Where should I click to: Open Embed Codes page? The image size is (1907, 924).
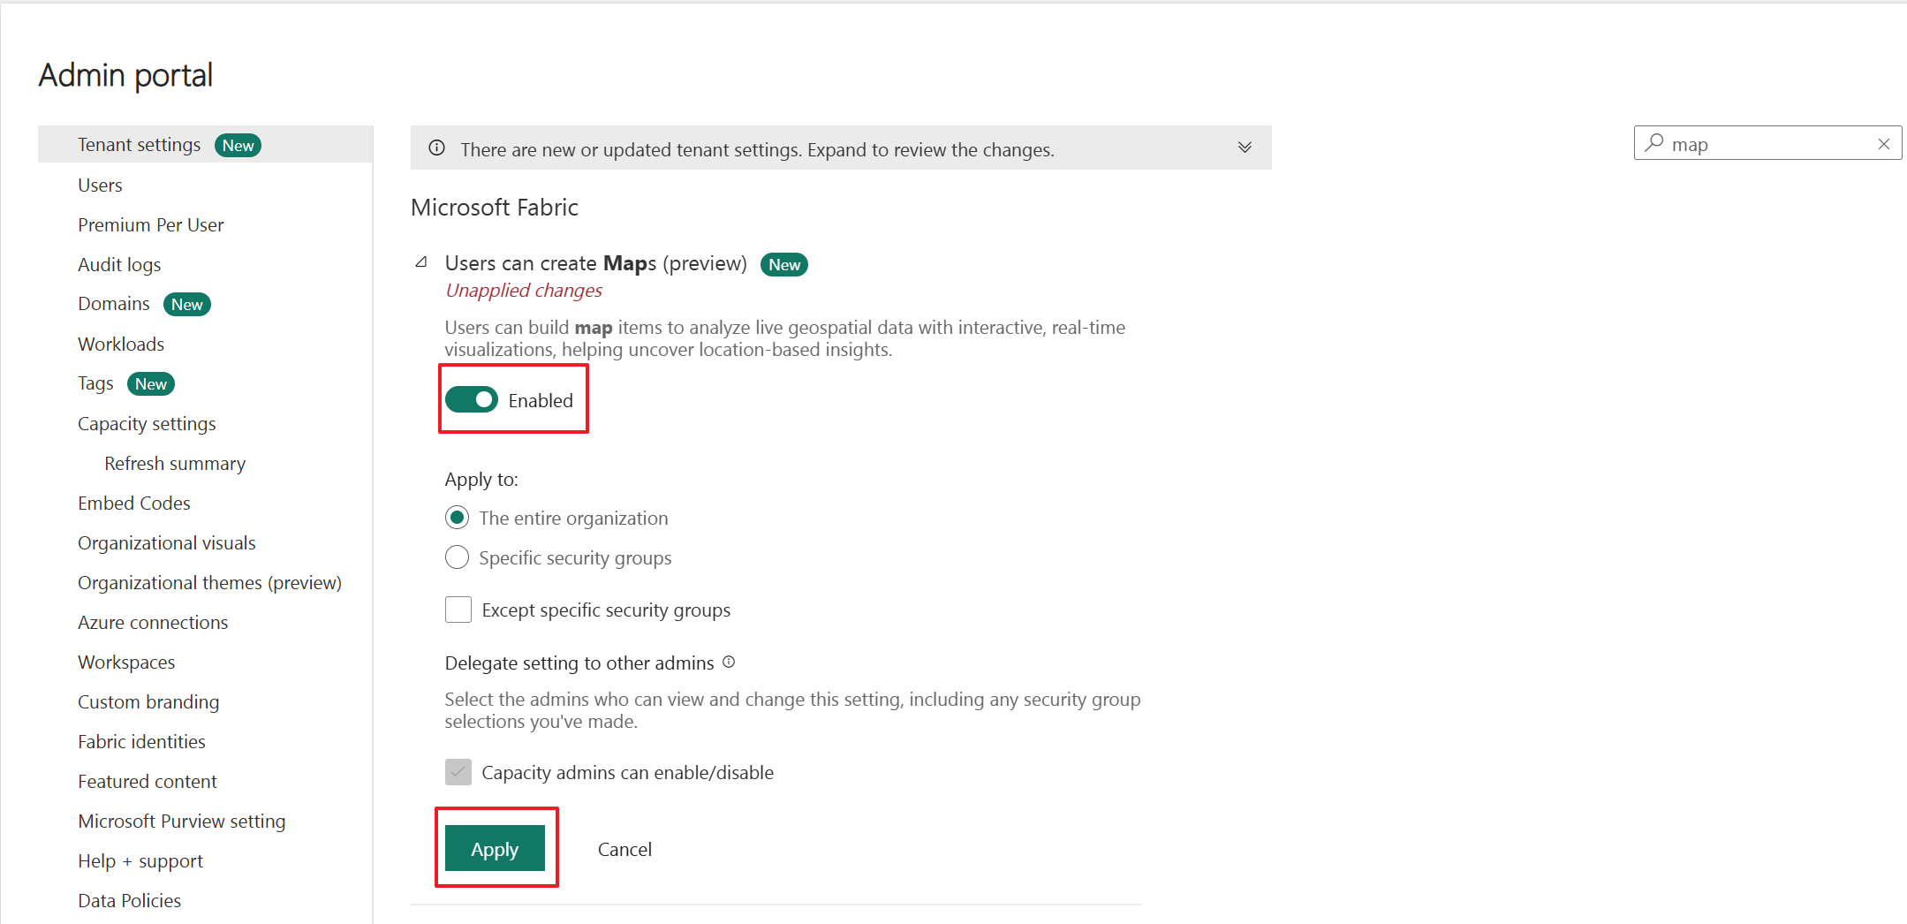coord(134,503)
